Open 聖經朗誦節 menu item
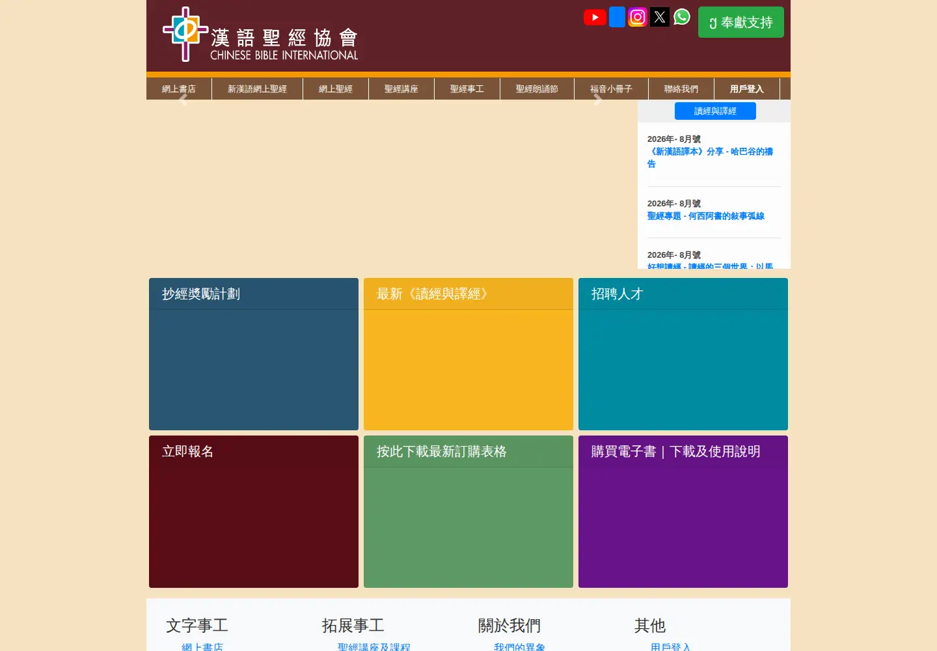Viewport: 937px width, 651px height. 537,89
